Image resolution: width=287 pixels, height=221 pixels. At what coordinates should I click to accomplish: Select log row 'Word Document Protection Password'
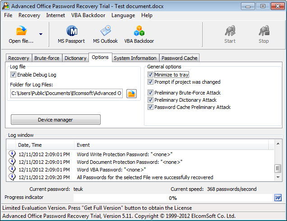point(140,162)
